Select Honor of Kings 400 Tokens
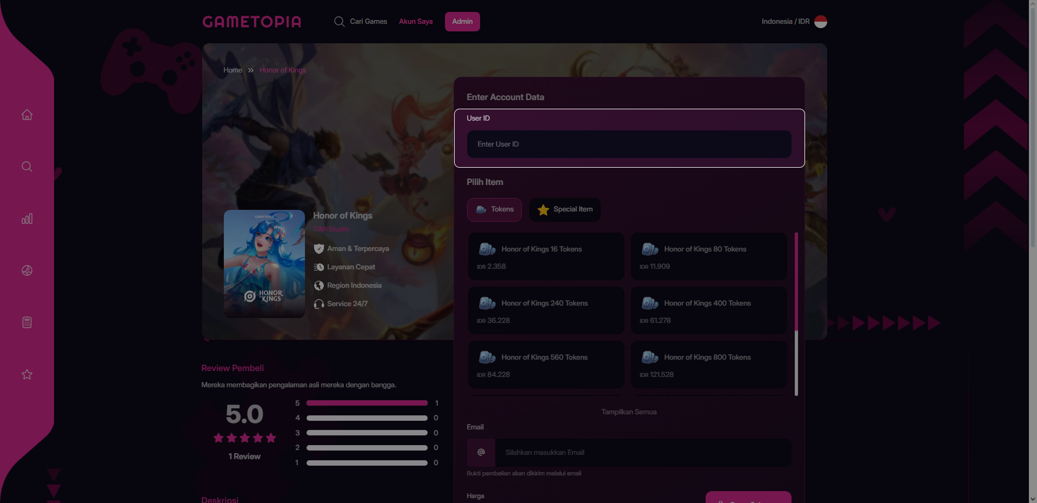This screenshot has height=503, width=1037. [709, 310]
